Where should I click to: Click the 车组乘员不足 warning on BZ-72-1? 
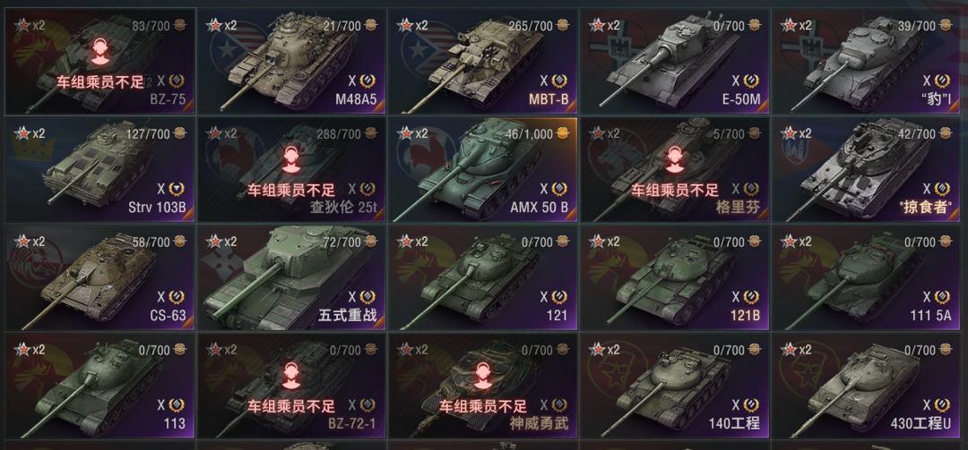pyautogui.click(x=291, y=406)
